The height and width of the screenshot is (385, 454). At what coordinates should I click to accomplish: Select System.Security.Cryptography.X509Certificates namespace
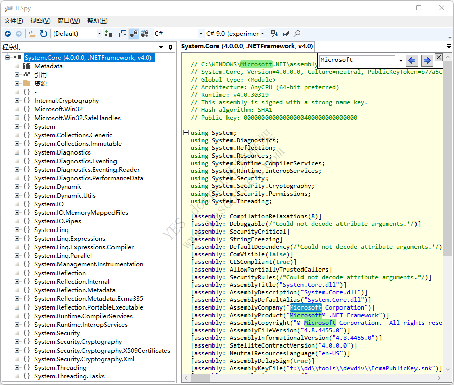click(102, 351)
